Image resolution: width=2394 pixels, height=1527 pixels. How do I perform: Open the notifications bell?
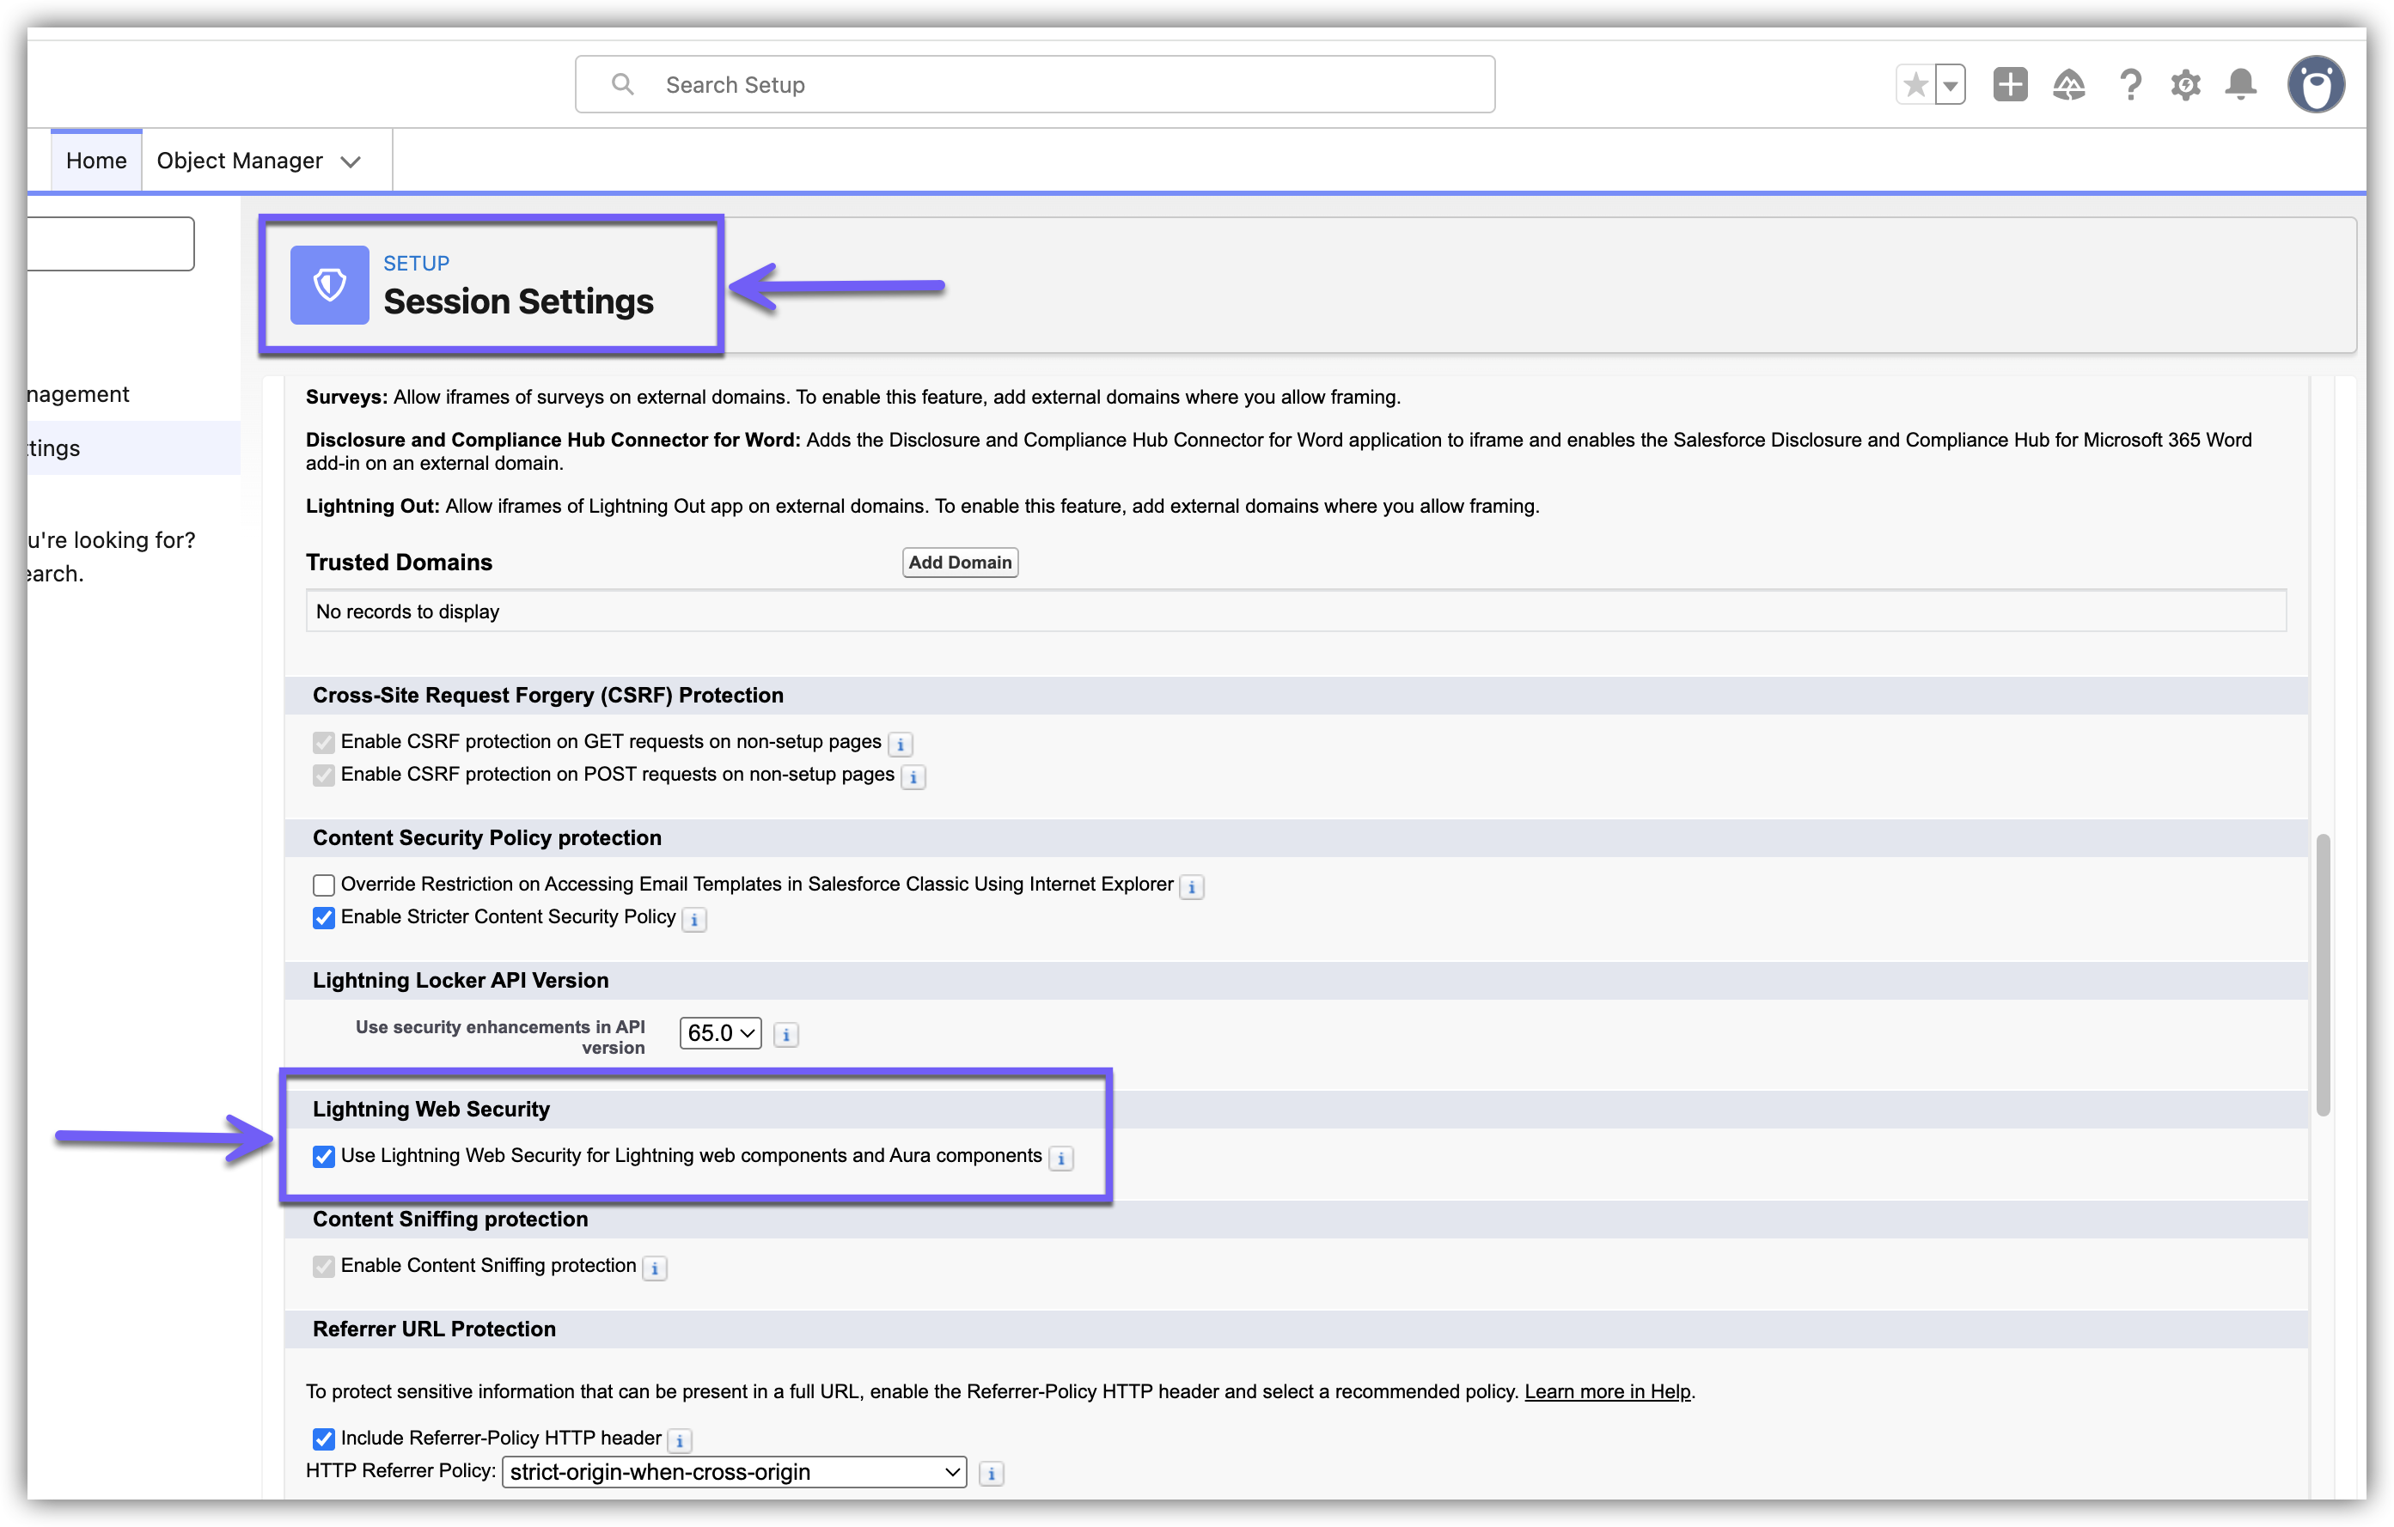pos(2241,84)
